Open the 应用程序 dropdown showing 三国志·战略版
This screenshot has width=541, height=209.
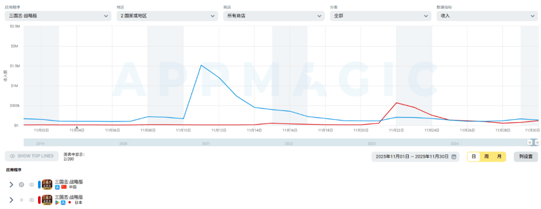(58, 16)
